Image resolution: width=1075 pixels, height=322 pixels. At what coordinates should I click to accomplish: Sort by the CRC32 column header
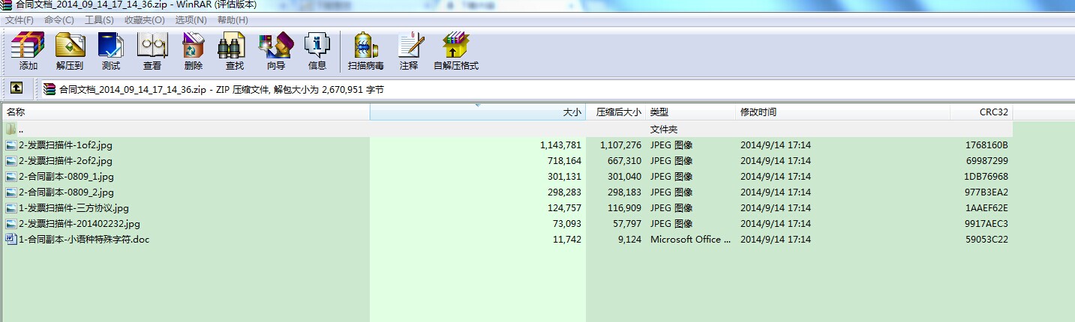tap(981, 112)
